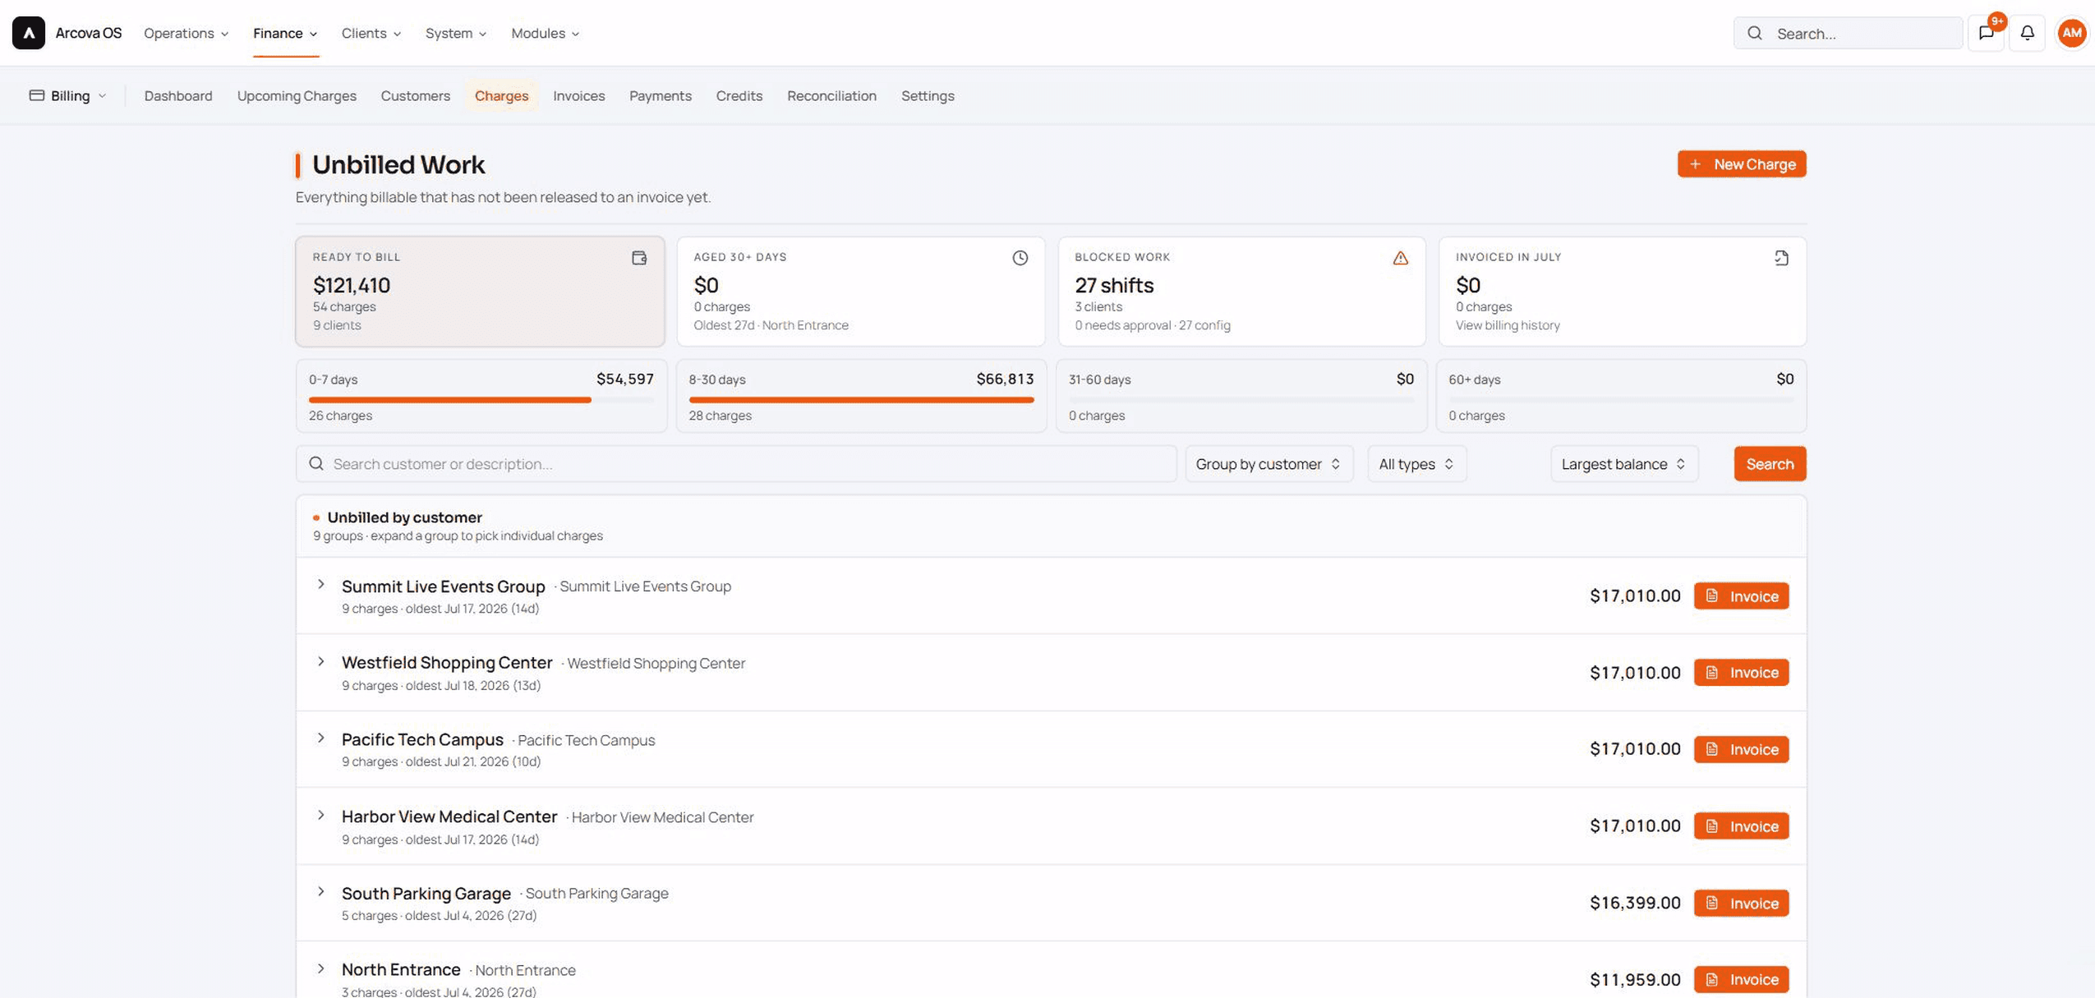Focus the global Search field
The height and width of the screenshot is (998, 2095).
coord(1848,33)
